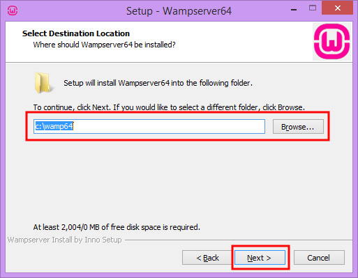358x278 pixels.
Task: Click the 'Where should Wampserver64 be installed?' subtitle
Action: point(104,45)
